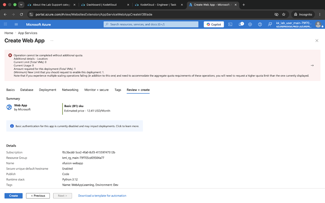Click the eye-off tracking protection icon
Screen dimensions: 325x203
tap(276, 14)
